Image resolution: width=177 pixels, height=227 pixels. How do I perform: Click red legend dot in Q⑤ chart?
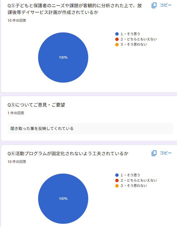click(117, 39)
